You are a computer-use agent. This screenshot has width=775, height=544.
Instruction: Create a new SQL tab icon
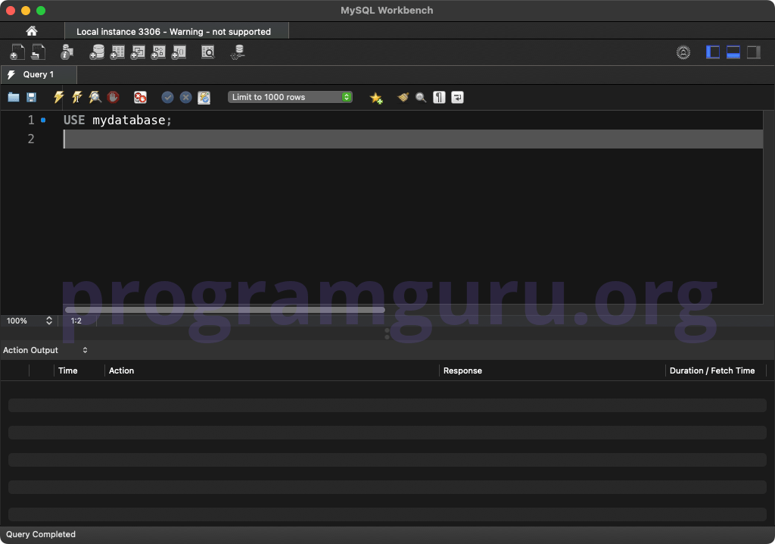(x=17, y=52)
